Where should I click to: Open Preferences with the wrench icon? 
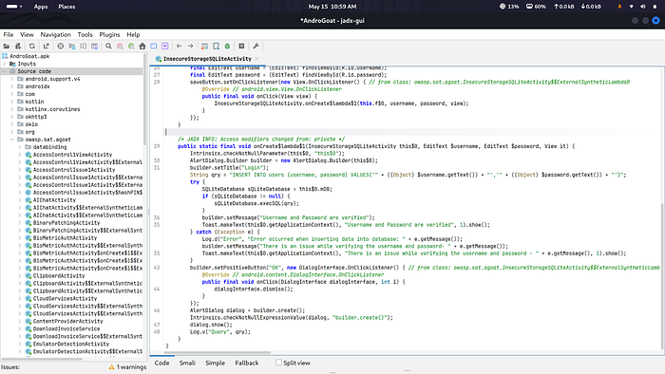point(256,47)
